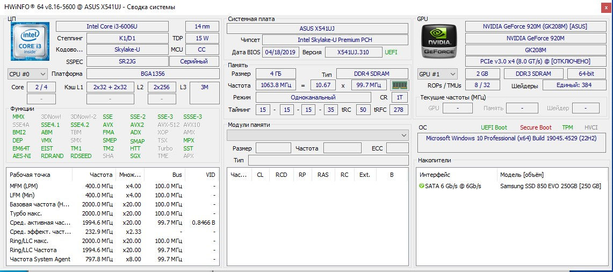Image resolution: width=613 pixels, height=272 pixels.
Task: Click the empty module Размер input field
Action: 273,148
